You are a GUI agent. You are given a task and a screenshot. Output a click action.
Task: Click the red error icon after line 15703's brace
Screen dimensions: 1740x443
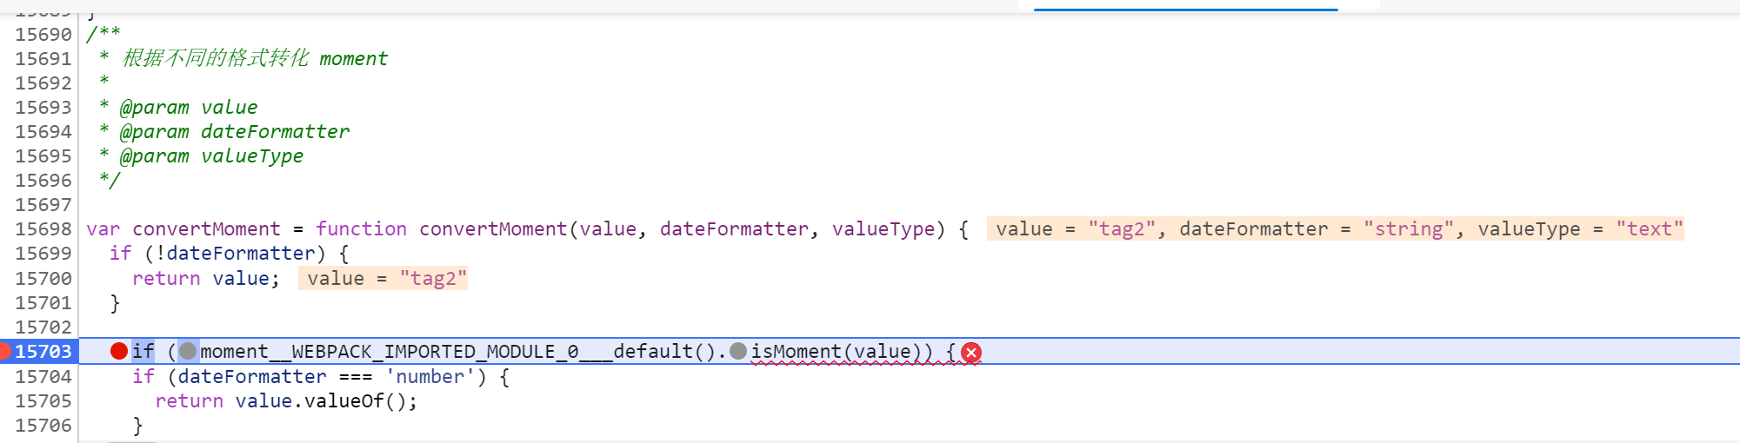point(971,352)
